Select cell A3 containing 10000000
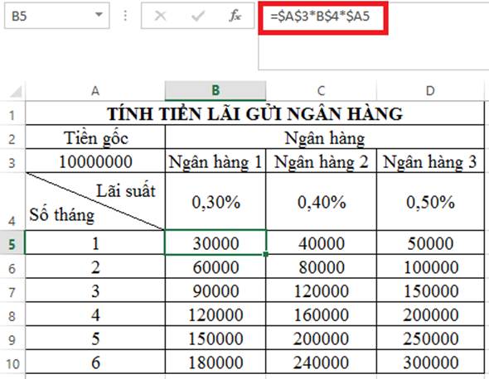489x379 pixels. point(95,161)
